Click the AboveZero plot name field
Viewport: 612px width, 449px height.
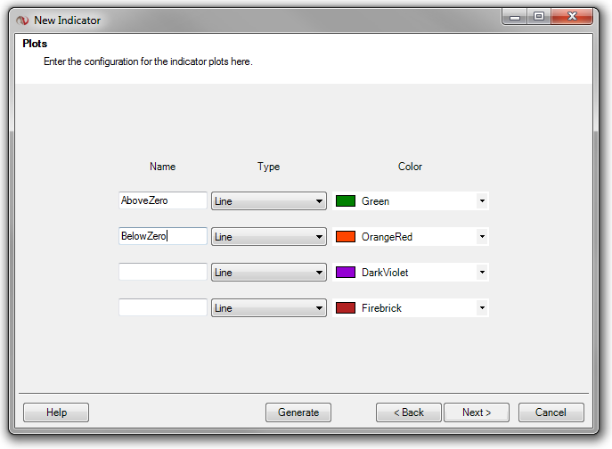click(163, 200)
